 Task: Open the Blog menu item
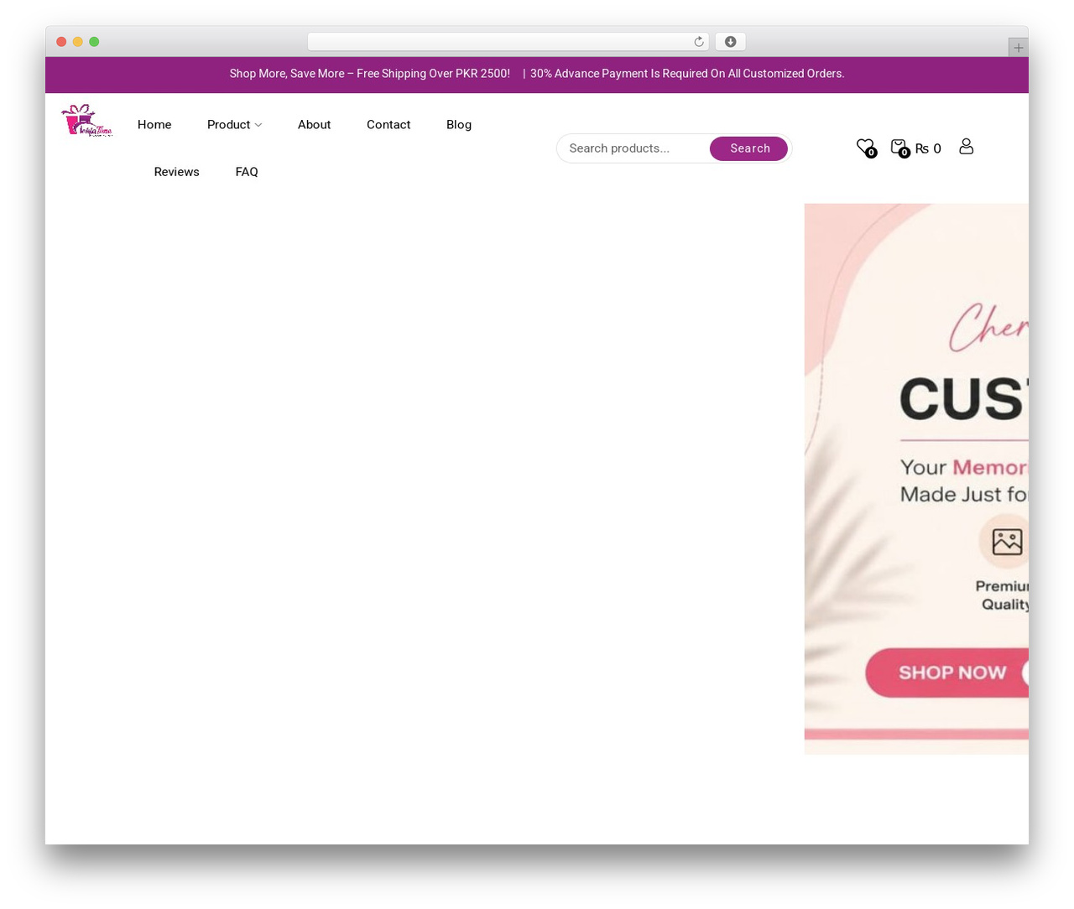coord(459,125)
